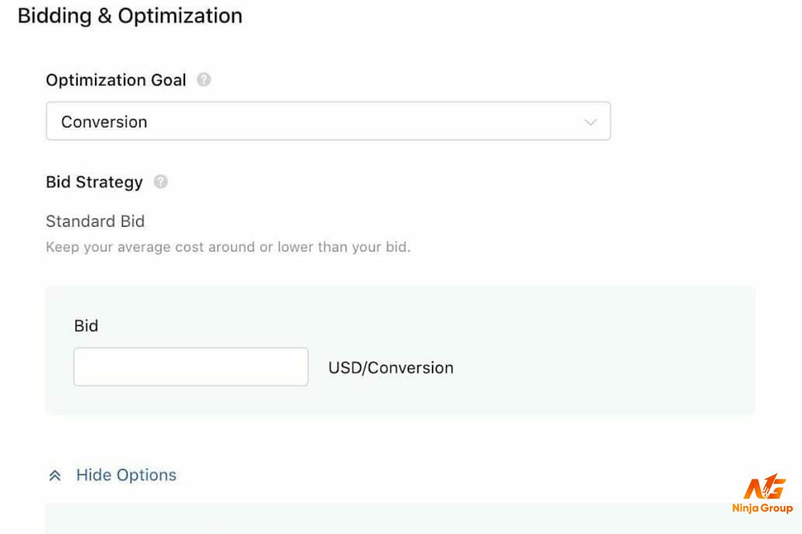Click the Optimization Goal label
The height and width of the screenshot is (534, 802).
click(116, 80)
